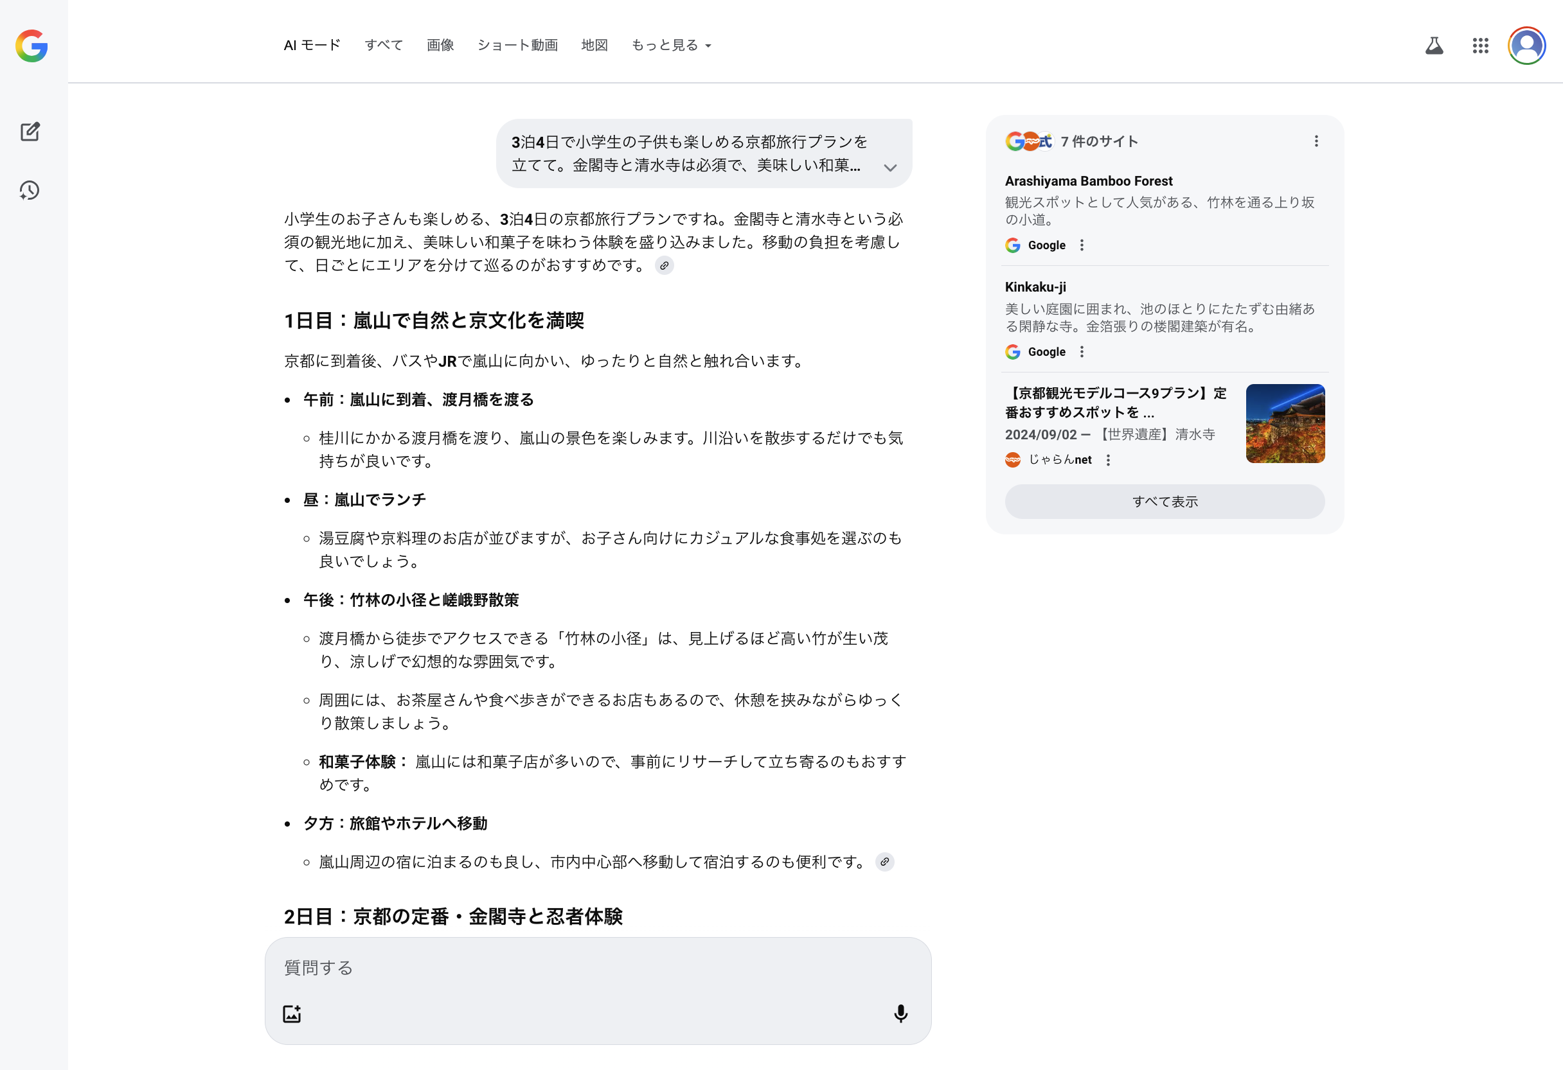Screen dimensions: 1563x1070
Task: Open Search Labs flask icon
Action: click(1434, 46)
